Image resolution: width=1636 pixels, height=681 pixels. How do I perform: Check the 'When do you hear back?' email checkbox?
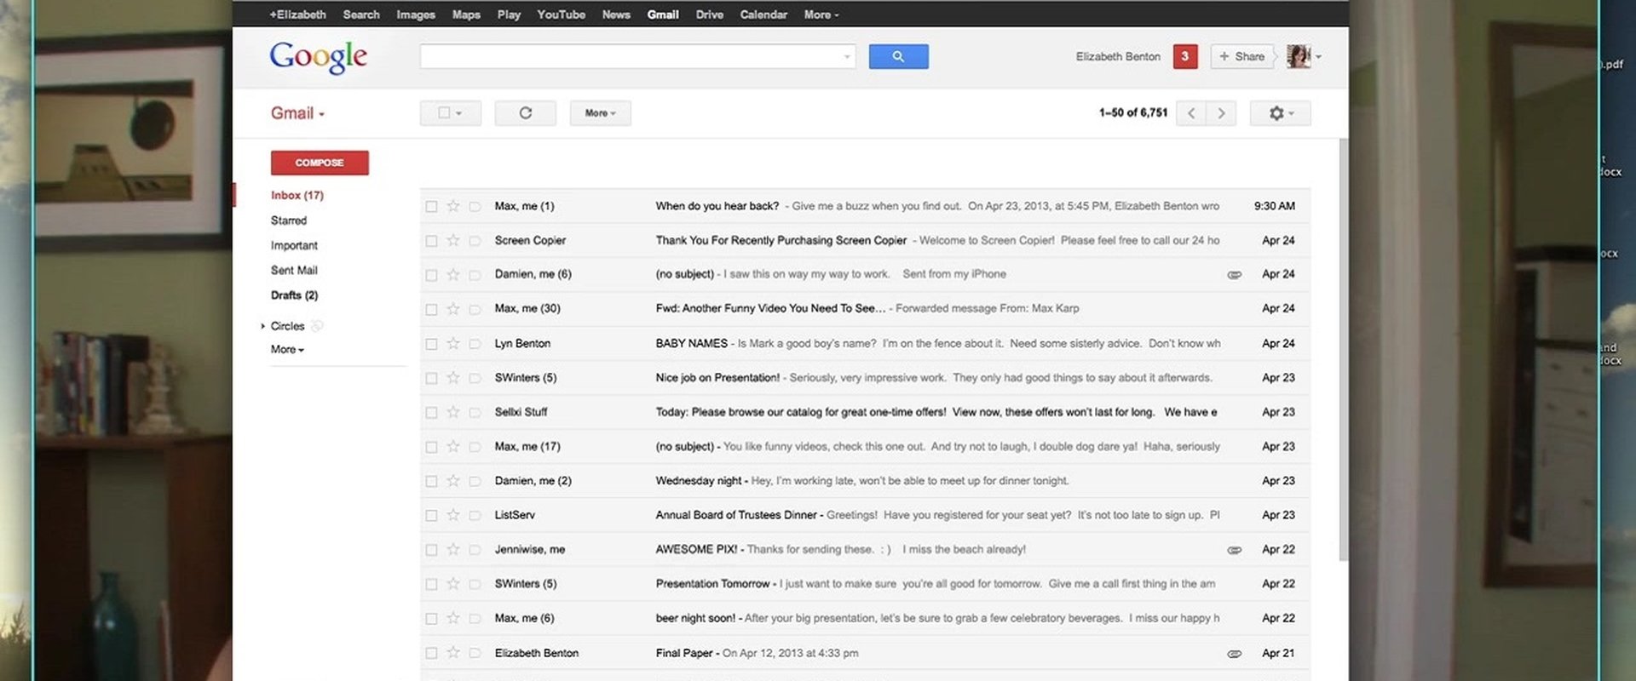pos(431,207)
